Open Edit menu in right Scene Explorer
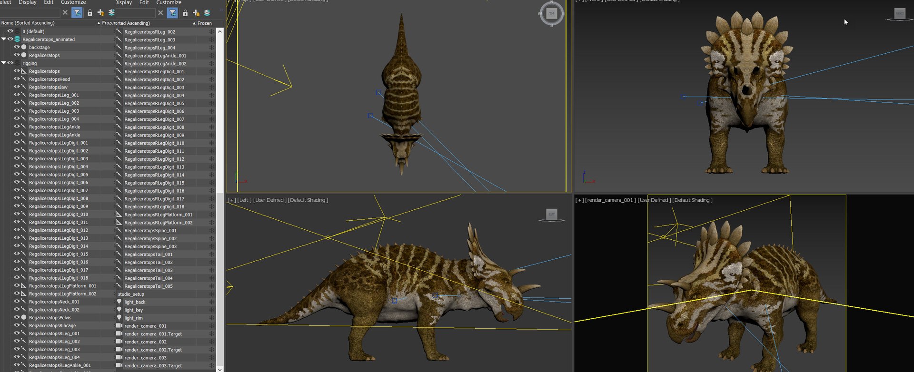914x372 pixels. point(144,2)
